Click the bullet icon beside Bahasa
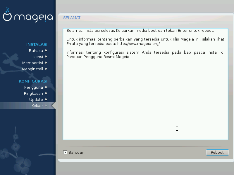The width and height of the screenshot is (234, 175). tap(46, 50)
